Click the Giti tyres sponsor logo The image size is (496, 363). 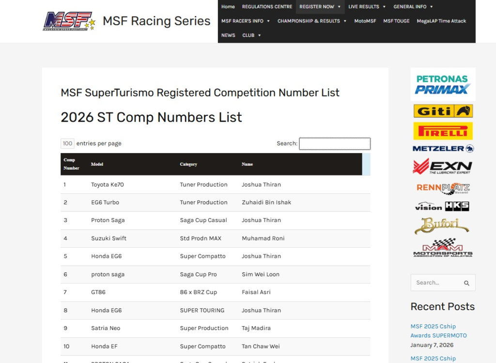443,111
